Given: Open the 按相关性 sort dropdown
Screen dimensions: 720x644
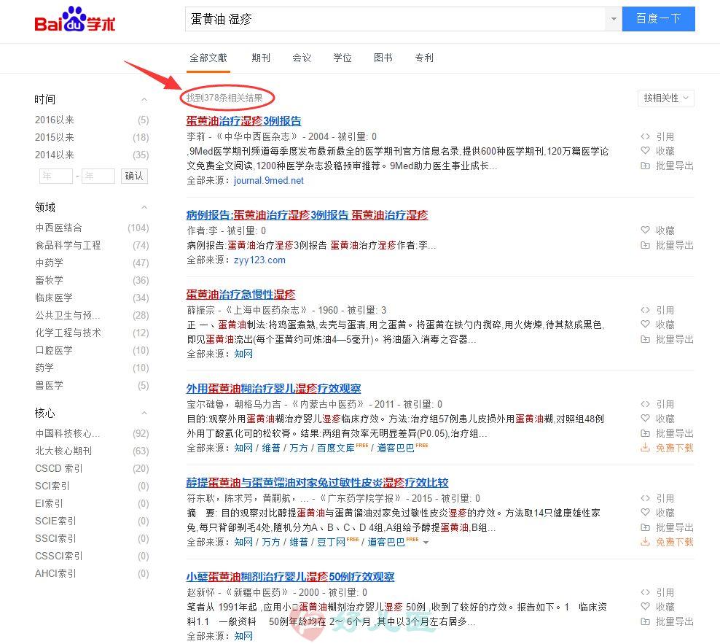Looking at the screenshot, I should point(666,98).
